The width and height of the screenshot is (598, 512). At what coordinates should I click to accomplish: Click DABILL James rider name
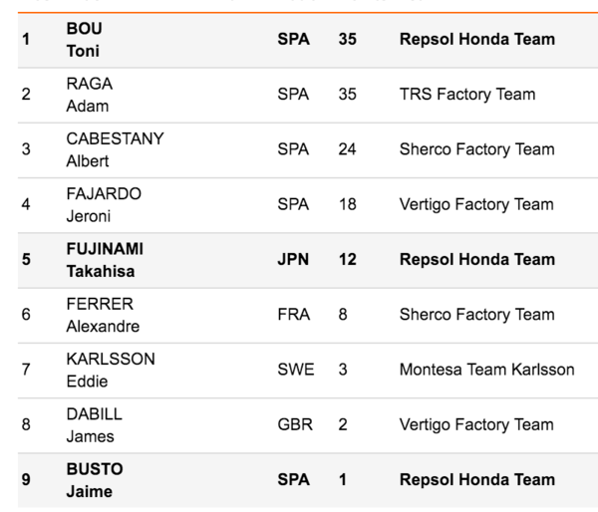click(95, 425)
